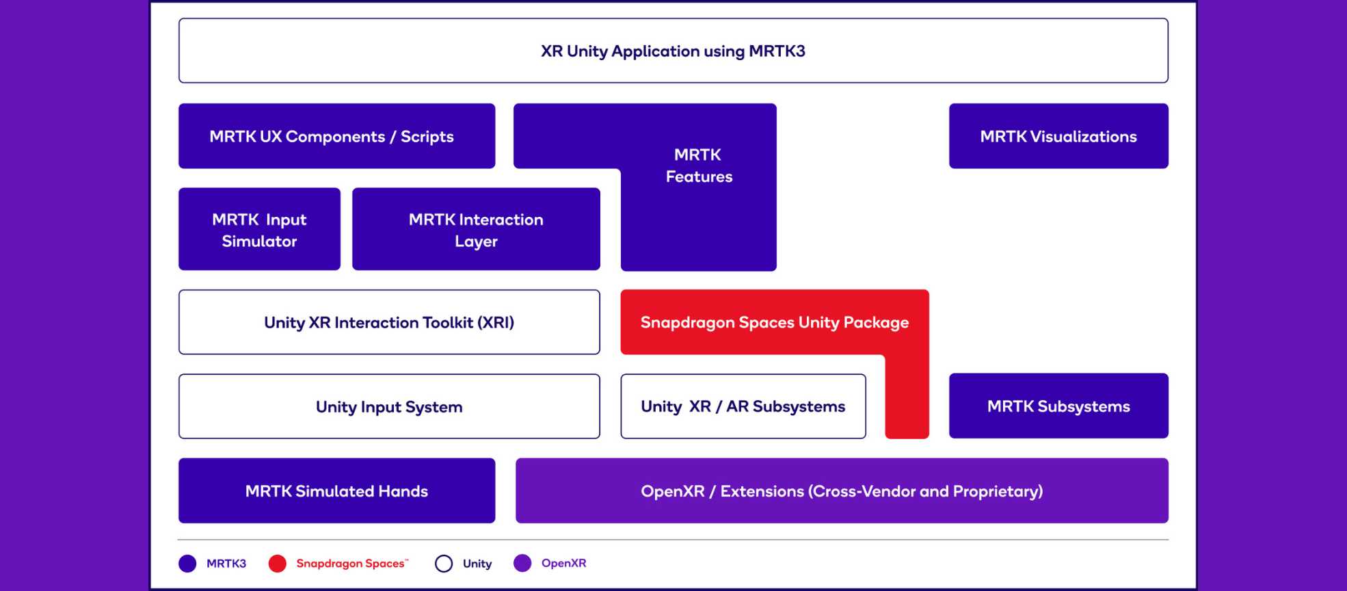Image resolution: width=1347 pixels, height=591 pixels.
Task: Click the Unity XR Interaction Toolkit (XRI) box
Action: pos(389,322)
